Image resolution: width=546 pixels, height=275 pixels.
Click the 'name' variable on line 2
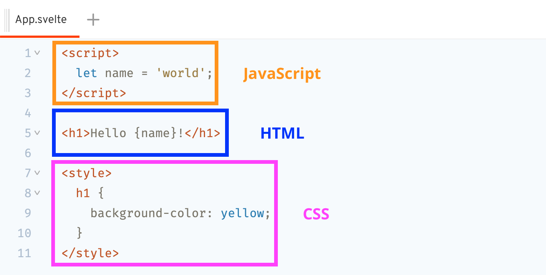118,73
